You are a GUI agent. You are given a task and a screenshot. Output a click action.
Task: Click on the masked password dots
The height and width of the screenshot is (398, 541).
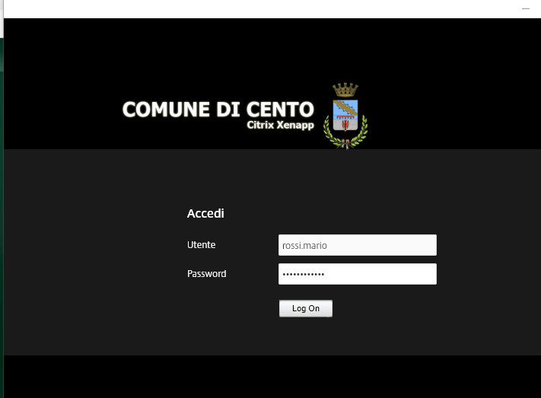coord(303,274)
